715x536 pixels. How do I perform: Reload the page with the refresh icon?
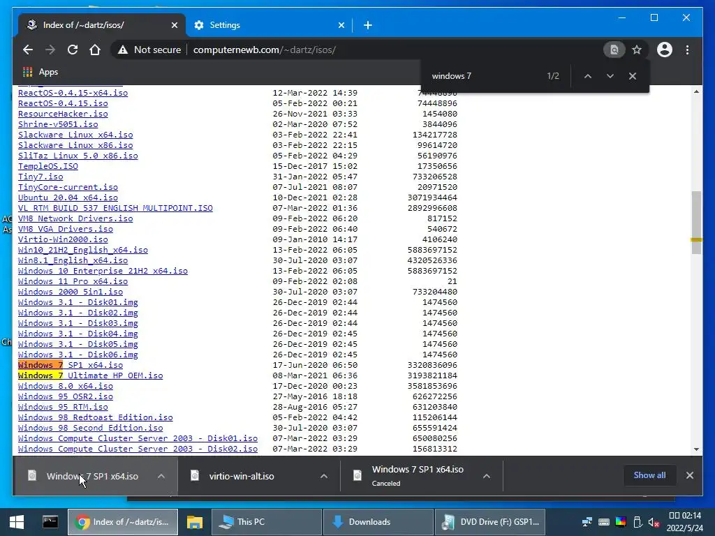73,50
